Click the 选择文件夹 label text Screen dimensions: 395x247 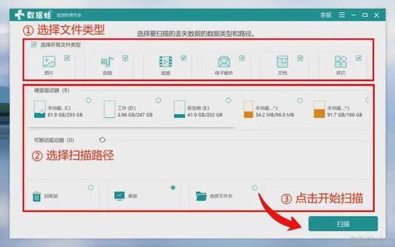pos(221,196)
